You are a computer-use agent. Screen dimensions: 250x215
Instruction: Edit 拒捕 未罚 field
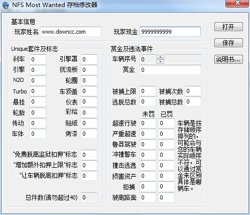coord(148,186)
